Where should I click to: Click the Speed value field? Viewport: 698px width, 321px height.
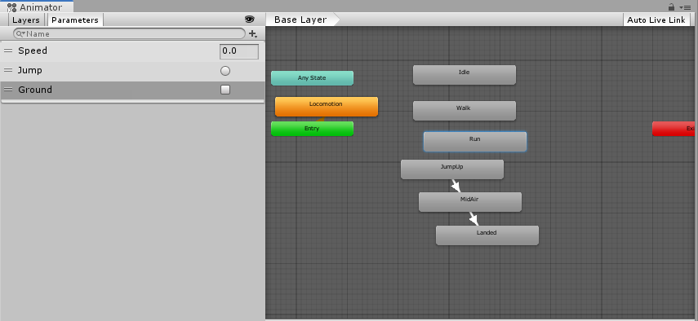coord(239,51)
